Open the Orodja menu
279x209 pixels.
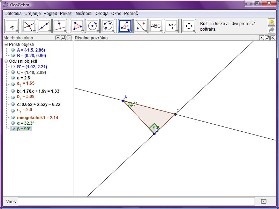tap(102, 14)
